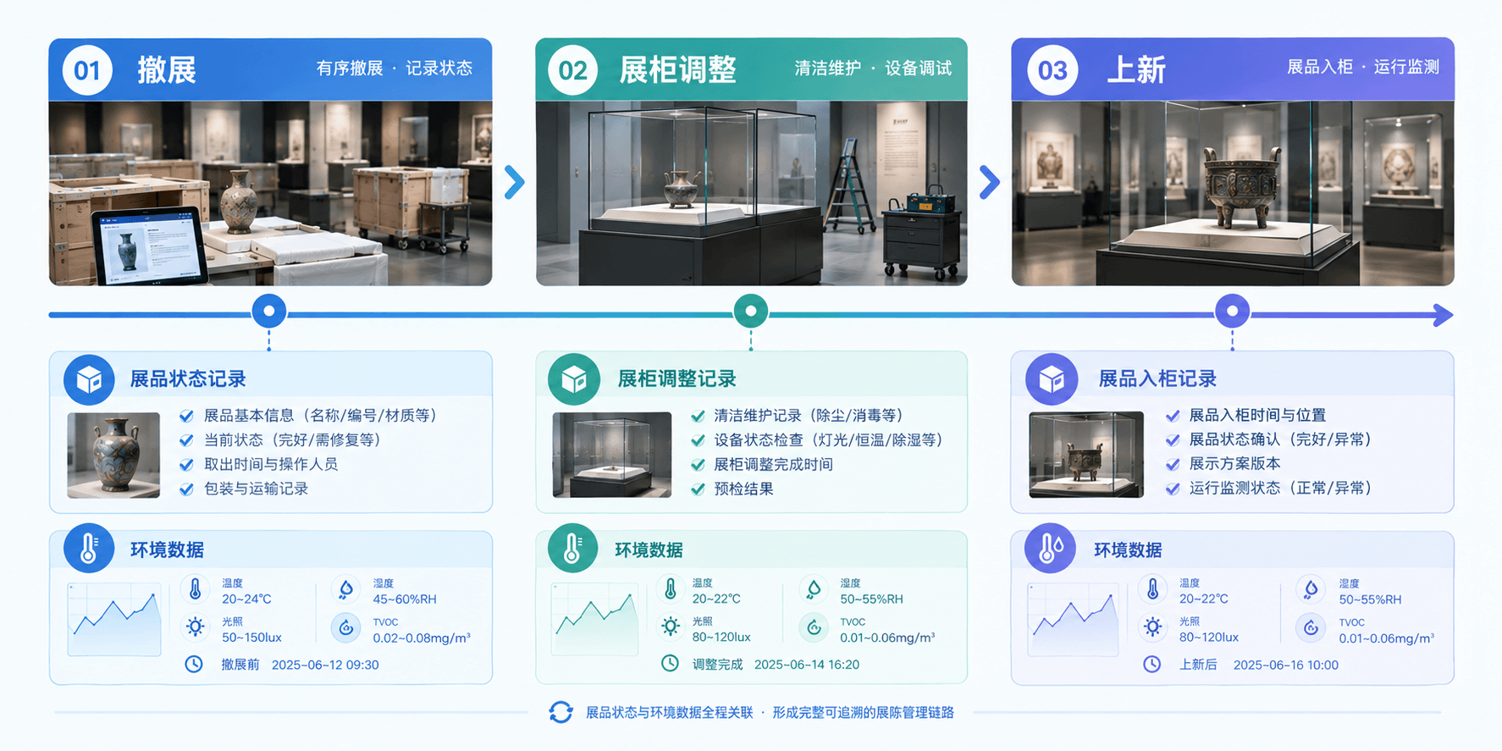The width and height of the screenshot is (1502, 751).
Task: Click the 03 step number badge
Action: [1052, 69]
